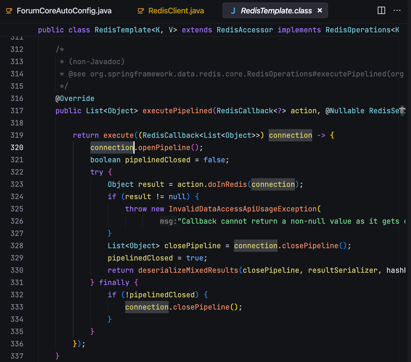
Task: Click the sticky RedisTemplate class header
Action: [123, 30]
